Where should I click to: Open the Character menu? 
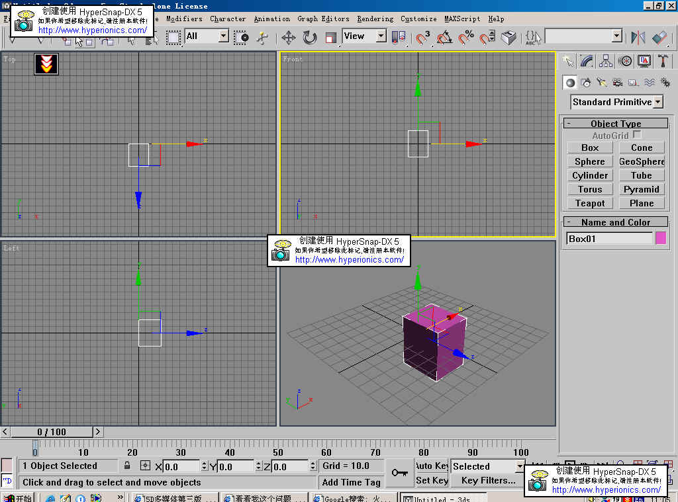(228, 19)
